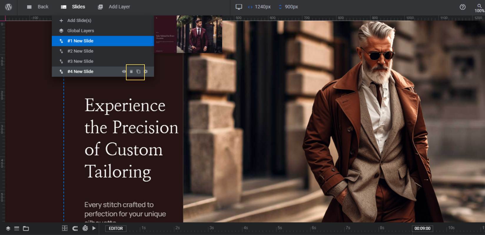Open the Slides dropdown menu
Image resolution: width=485 pixels, height=235 pixels.
tap(73, 7)
